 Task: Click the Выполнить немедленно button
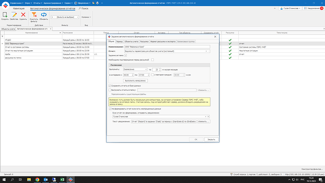tap(135, 80)
